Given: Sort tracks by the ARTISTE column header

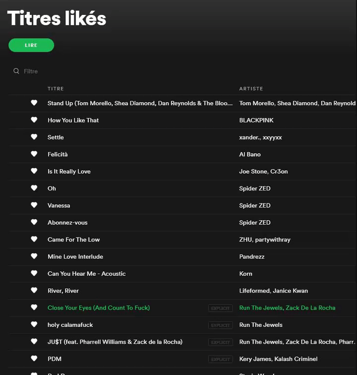Looking at the screenshot, I should [251, 89].
